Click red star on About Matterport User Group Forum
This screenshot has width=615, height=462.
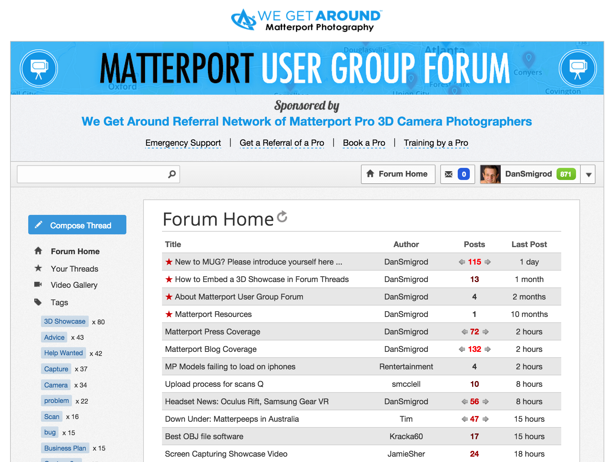point(169,296)
